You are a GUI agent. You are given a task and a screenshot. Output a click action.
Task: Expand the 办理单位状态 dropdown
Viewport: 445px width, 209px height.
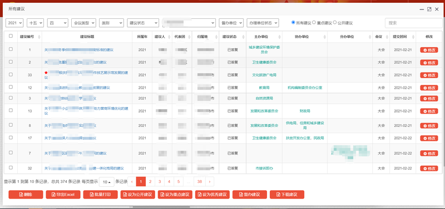[263, 23]
